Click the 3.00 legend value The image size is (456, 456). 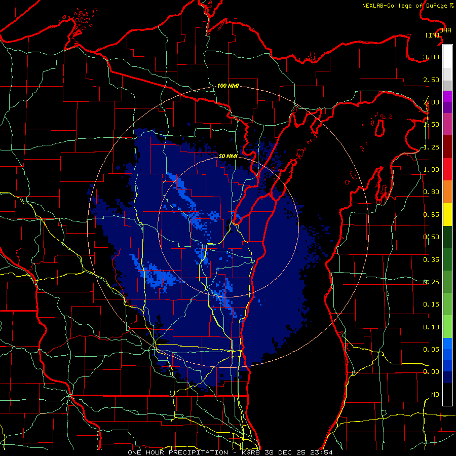(x=431, y=57)
